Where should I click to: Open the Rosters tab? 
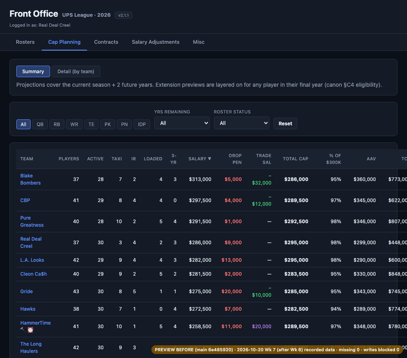[x=25, y=42]
